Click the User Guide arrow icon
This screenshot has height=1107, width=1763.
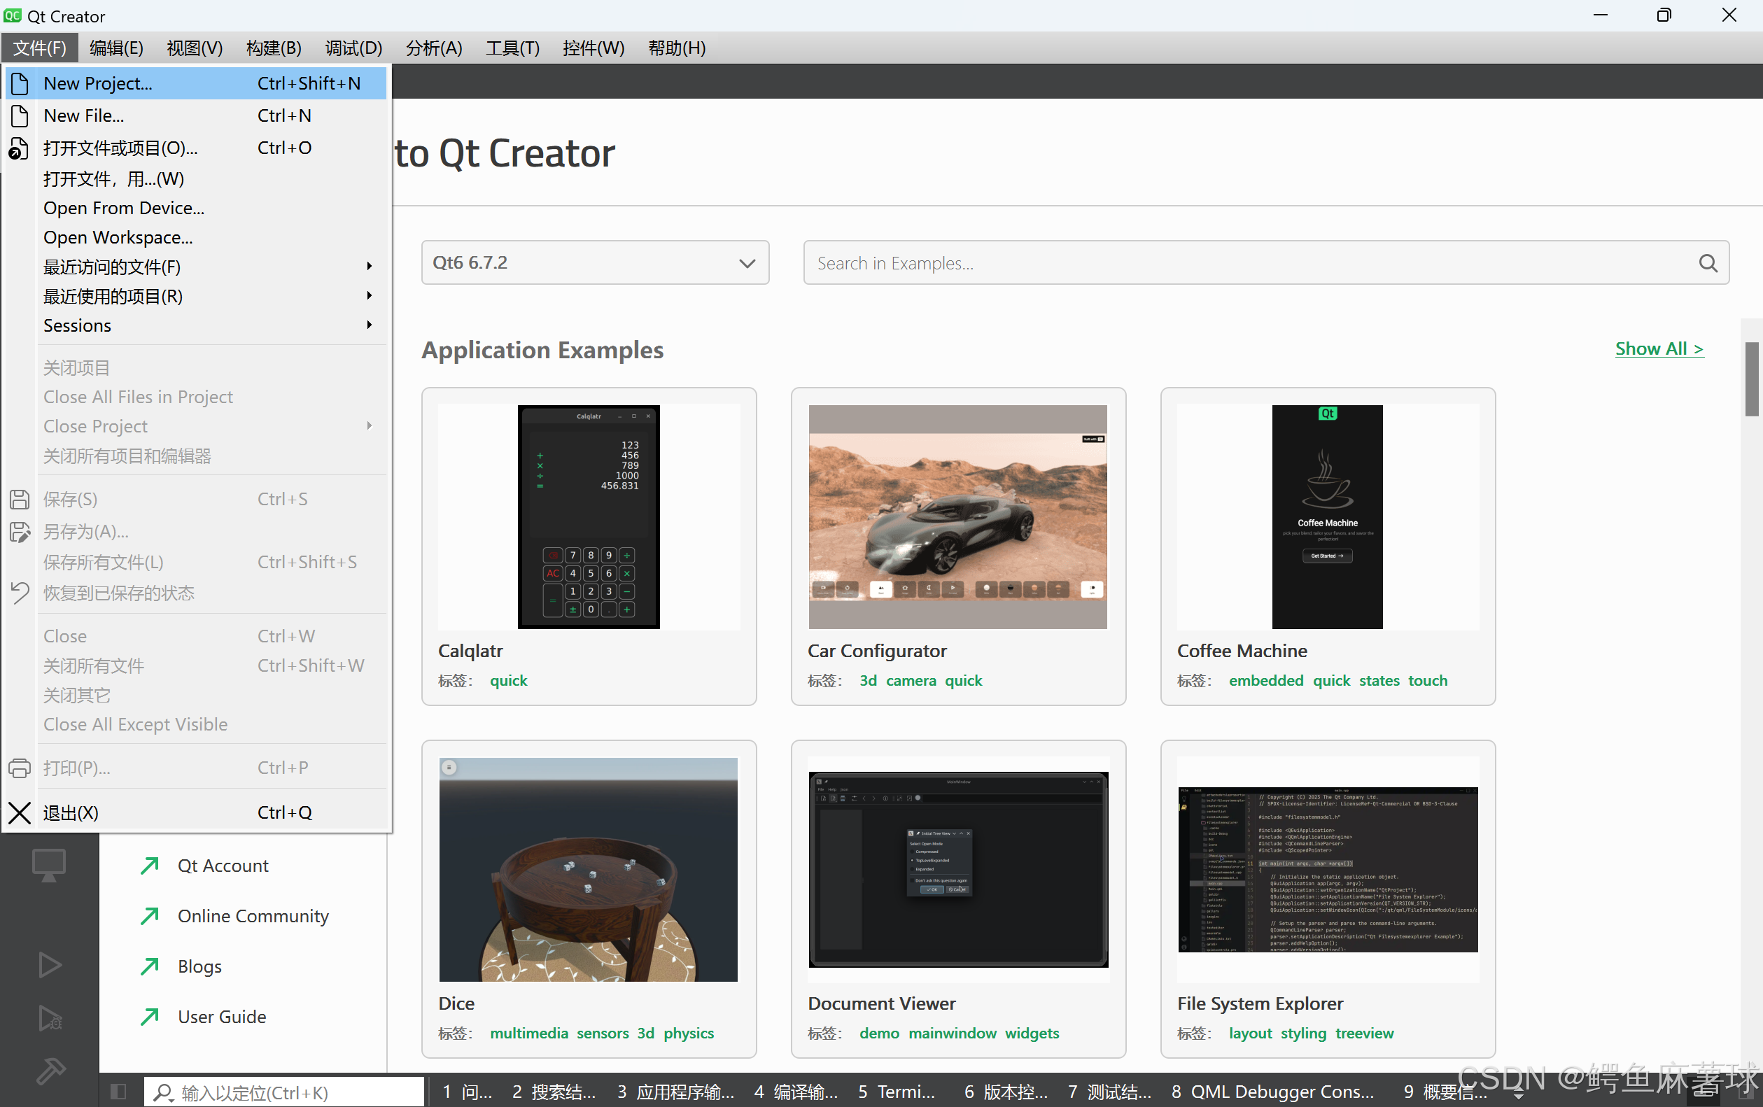(x=149, y=1017)
